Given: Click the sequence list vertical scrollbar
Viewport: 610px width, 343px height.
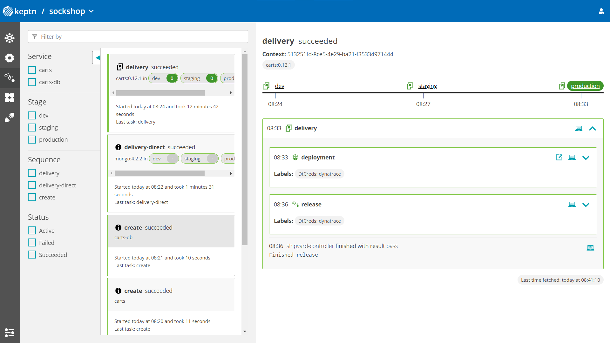Looking at the screenshot, I should pos(245,150).
